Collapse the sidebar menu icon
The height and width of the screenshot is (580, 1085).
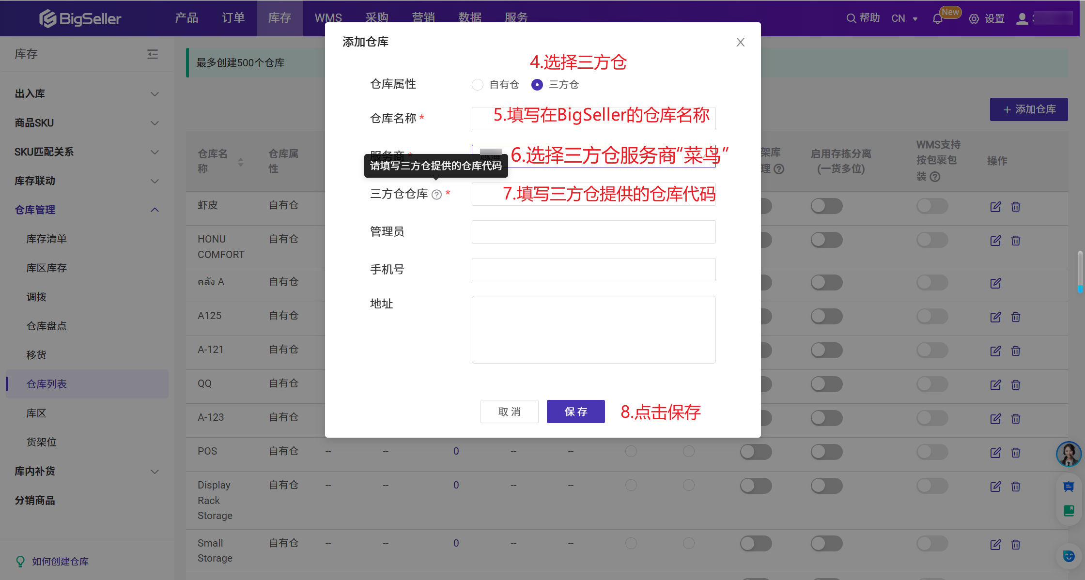(x=153, y=54)
